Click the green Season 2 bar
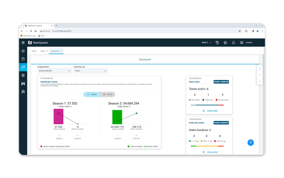The width and height of the screenshot is (284, 178). tap(117, 117)
